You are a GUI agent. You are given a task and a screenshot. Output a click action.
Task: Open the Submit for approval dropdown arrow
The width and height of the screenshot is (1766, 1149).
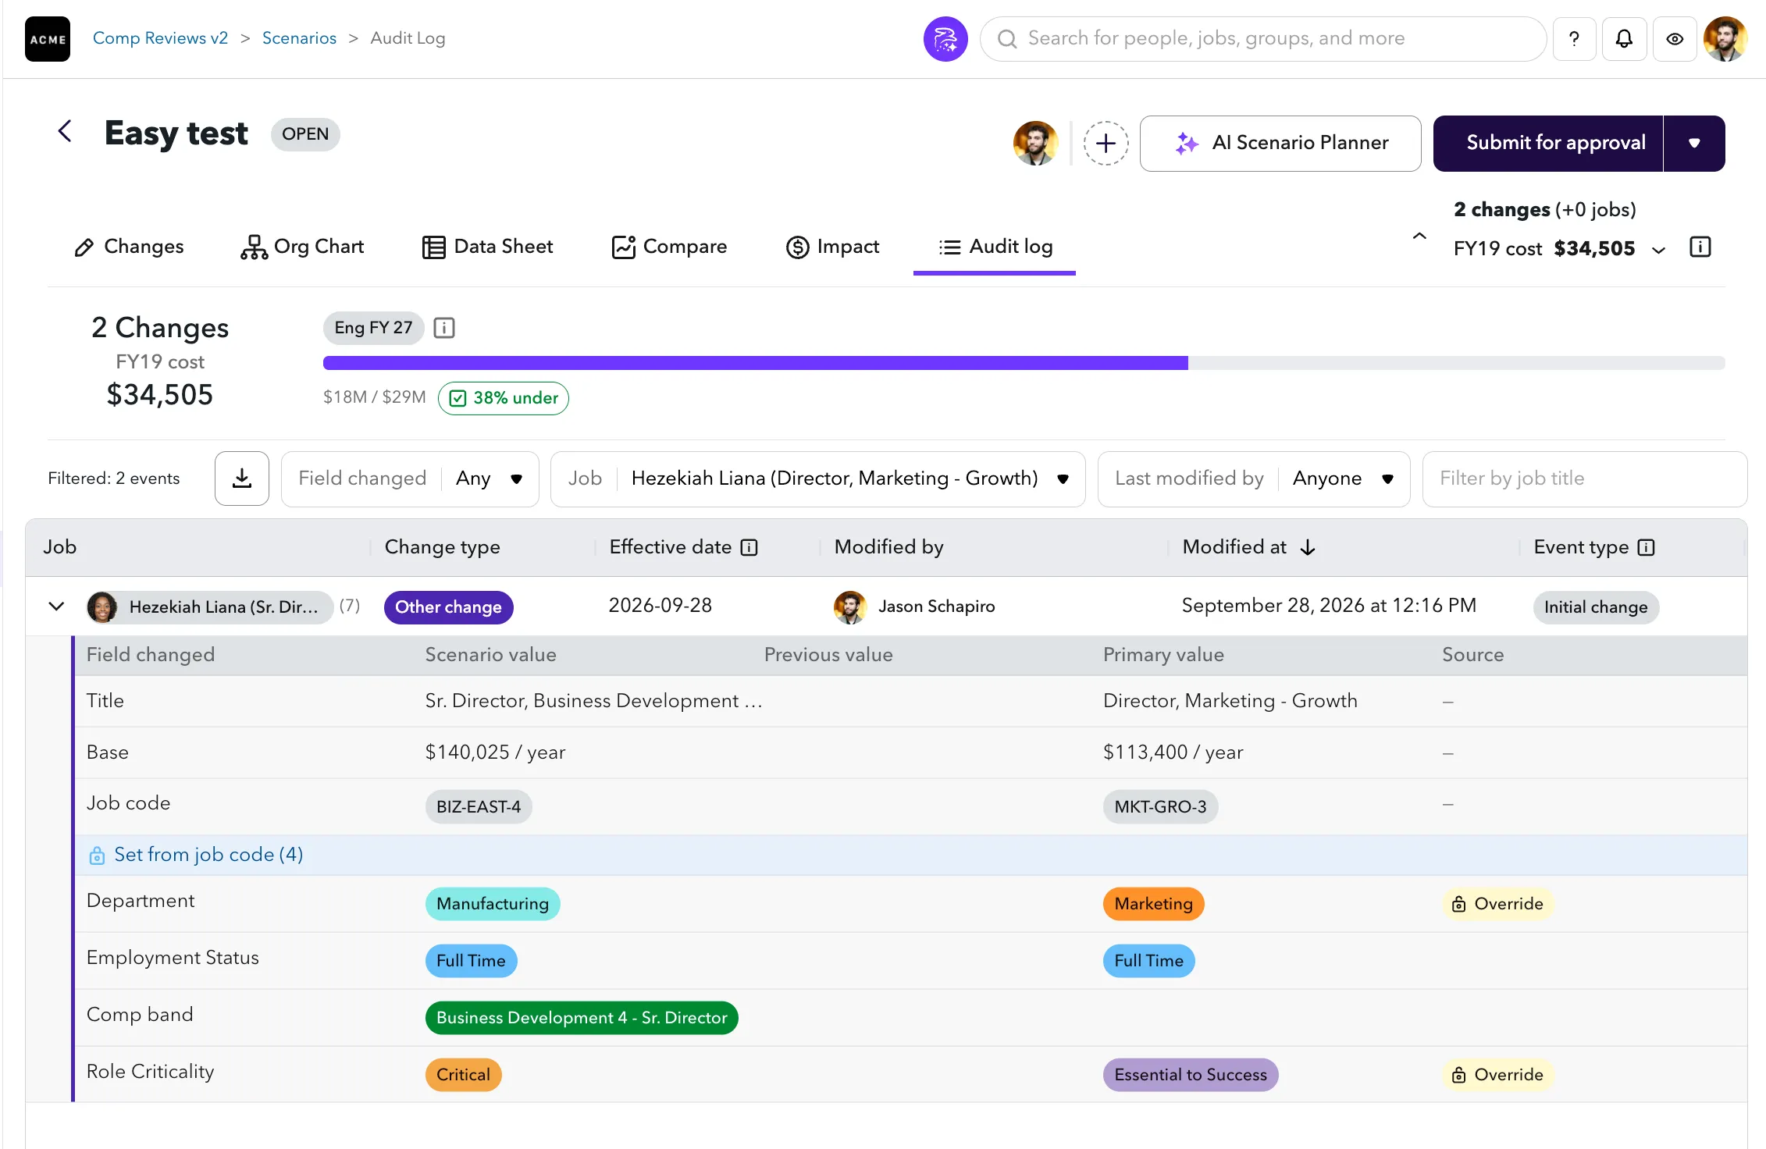(1694, 144)
